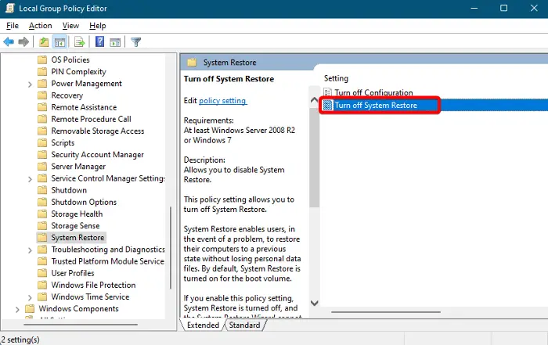
Task: Click the settings list horizontal scrollbar
Action: [x=386, y=312]
